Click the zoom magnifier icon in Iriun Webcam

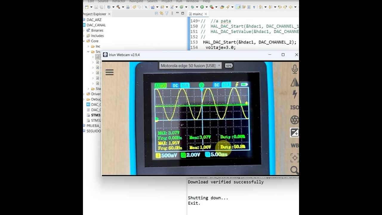295,170
